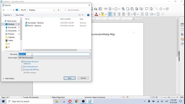
Task: Click Writer zoom slider handle
Action: [x=169, y=97]
